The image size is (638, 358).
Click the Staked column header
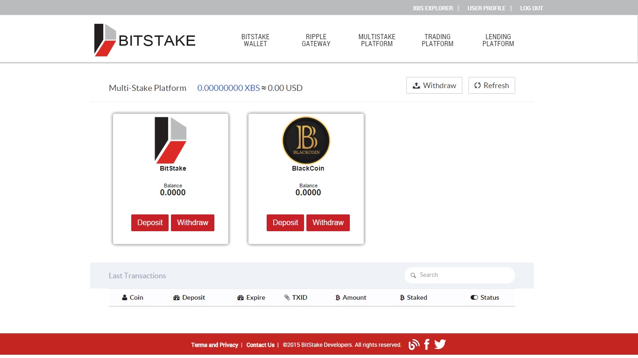[x=413, y=297]
